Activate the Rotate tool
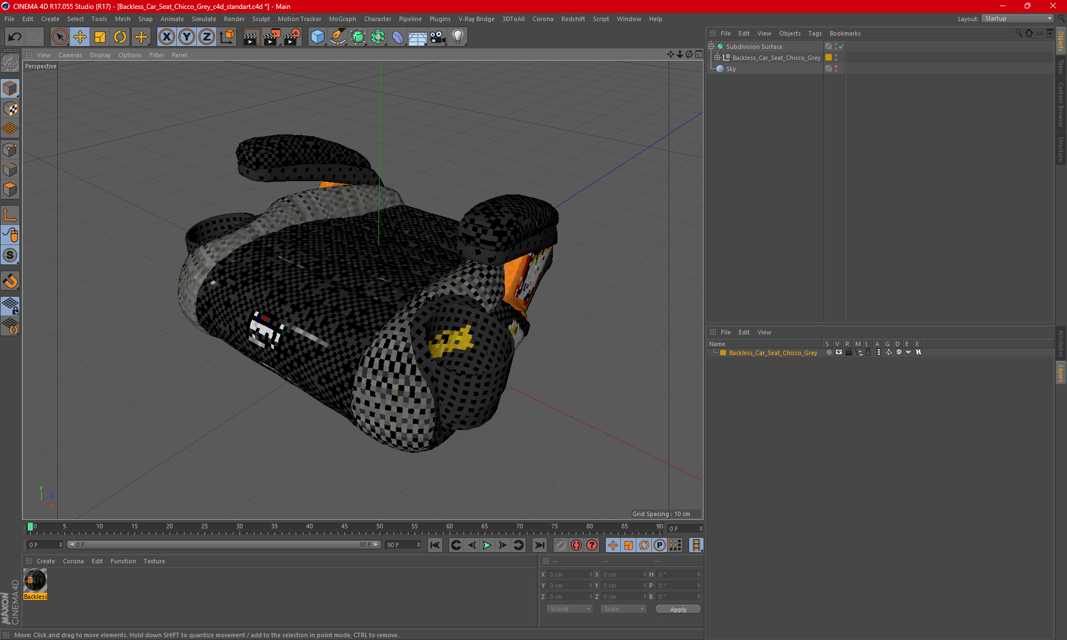 pos(120,37)
